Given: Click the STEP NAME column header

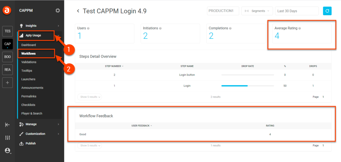Looking at the screenshot, I should tap(187, 66).
